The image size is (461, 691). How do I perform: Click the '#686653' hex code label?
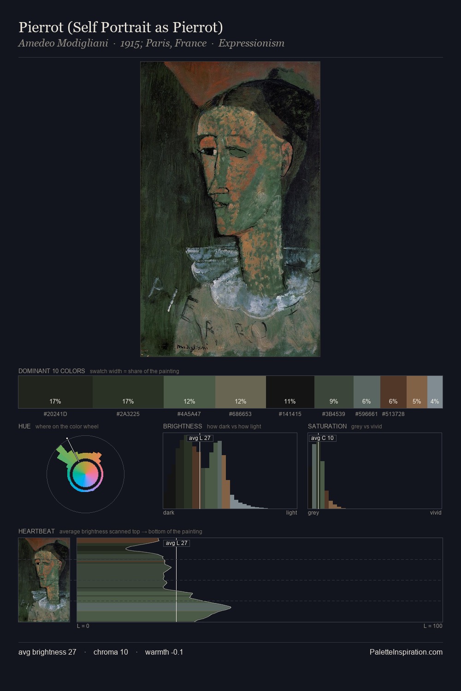click(241, 414)
